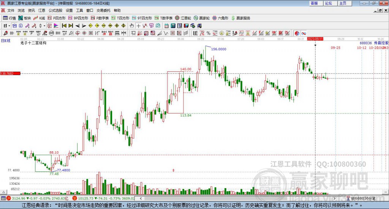Viewport: 389px width, 209px height.
Task: Select the zigzag wave line tool
Action: [166, 33]
